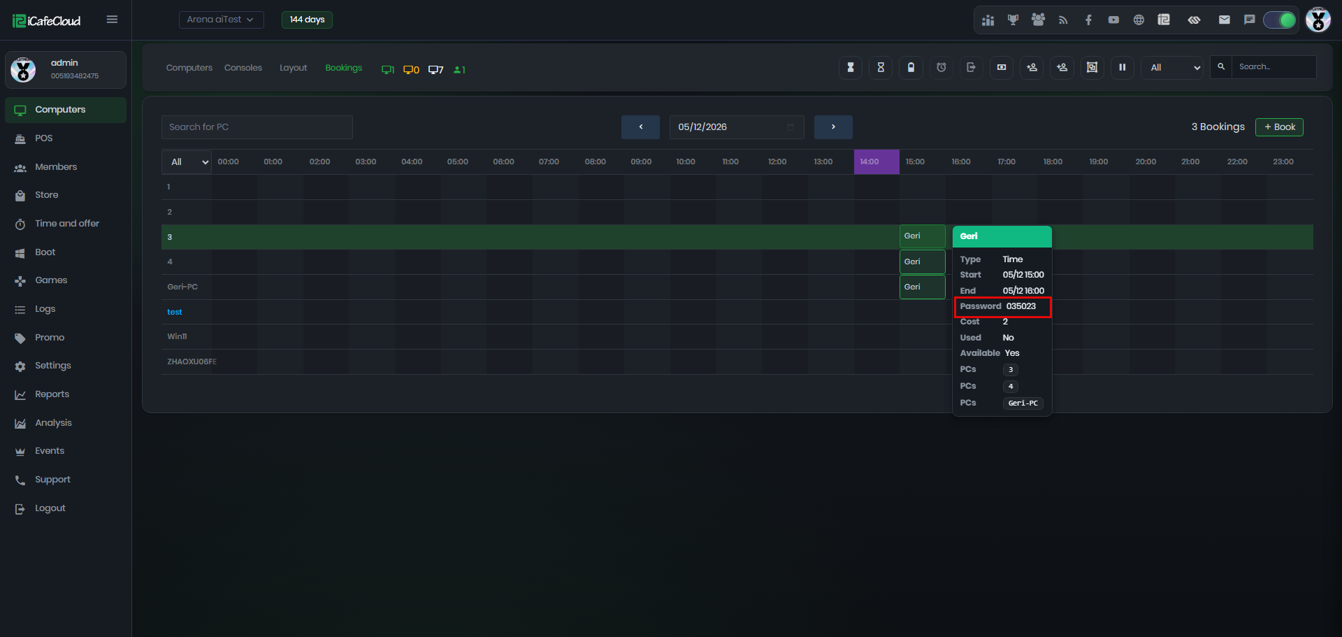Open Reports in the sidebar
This screenshot has height=637, width=1342.
pyautogui.click(x=66, y=394)
